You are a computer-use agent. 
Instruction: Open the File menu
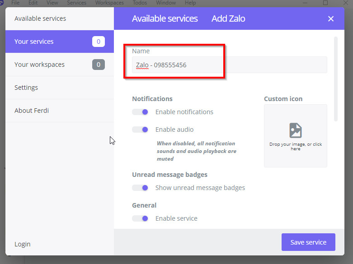point(15,3)
